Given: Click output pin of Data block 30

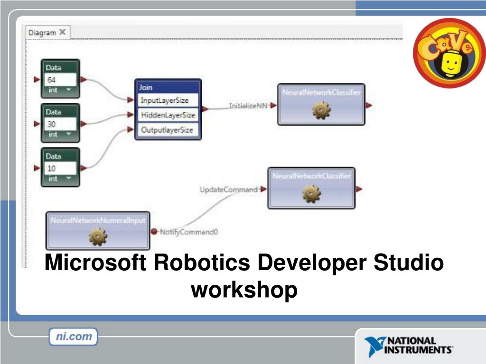Looking at the screenshot, I should point(84,124).
